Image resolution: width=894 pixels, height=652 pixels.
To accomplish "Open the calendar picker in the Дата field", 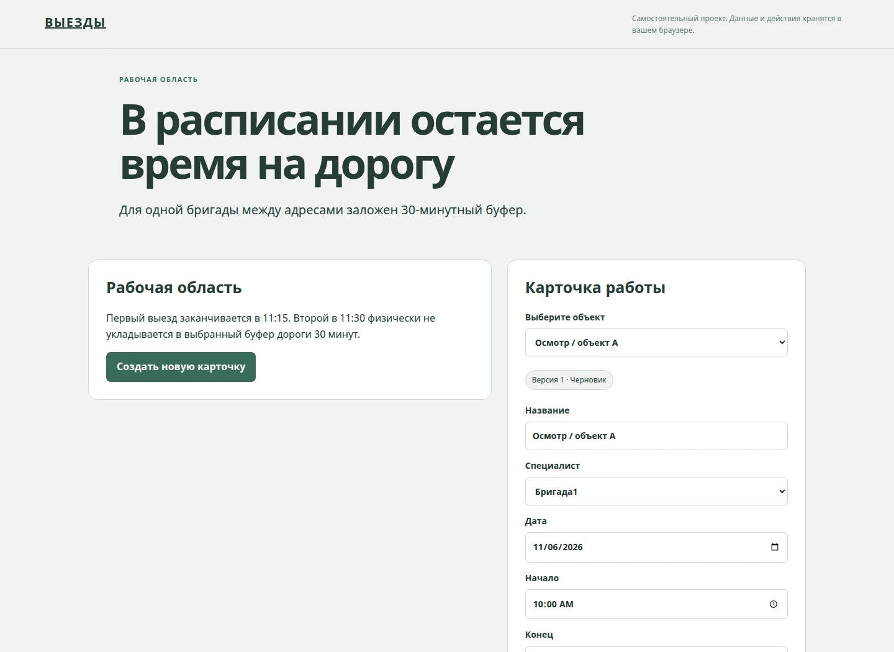I will pyautogui.click(x=774, y=547).
